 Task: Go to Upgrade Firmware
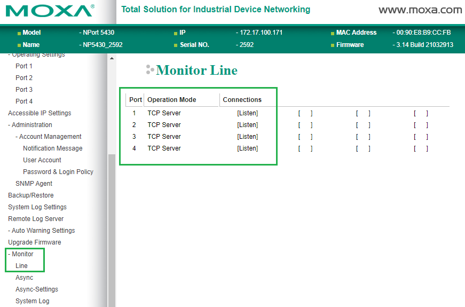pos(35,242)
